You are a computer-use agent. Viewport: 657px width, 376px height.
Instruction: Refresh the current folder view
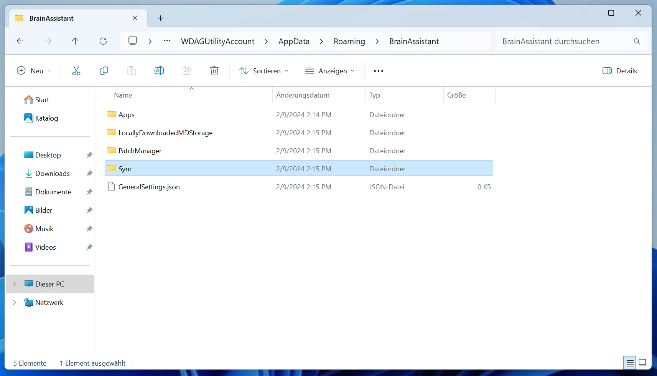tap(103, 41)
